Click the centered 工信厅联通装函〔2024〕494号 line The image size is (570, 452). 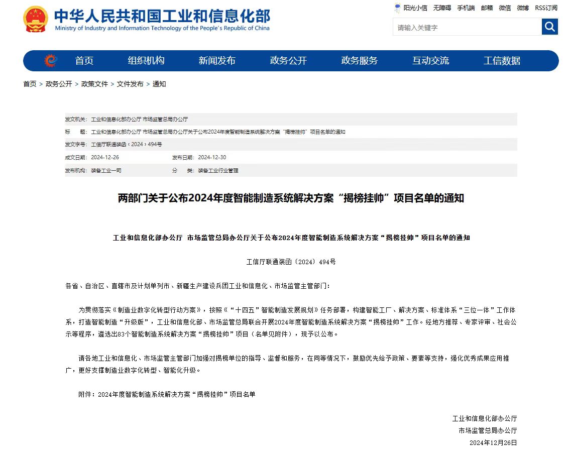(291, 262)
